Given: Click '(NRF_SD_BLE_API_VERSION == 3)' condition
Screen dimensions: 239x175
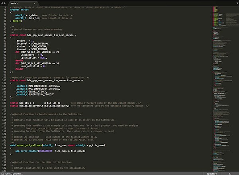Looking at the screenshot, I should (x=40, y=63).
